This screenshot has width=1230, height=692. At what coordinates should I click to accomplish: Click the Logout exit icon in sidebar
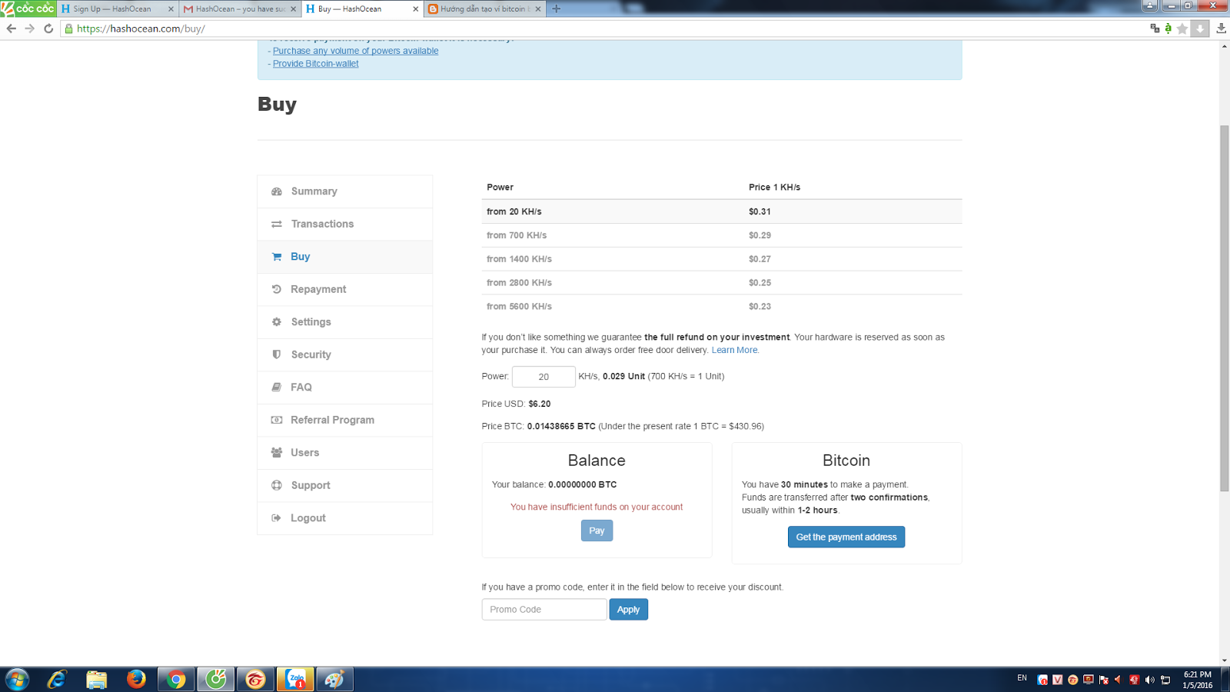(x=277, y=518)
